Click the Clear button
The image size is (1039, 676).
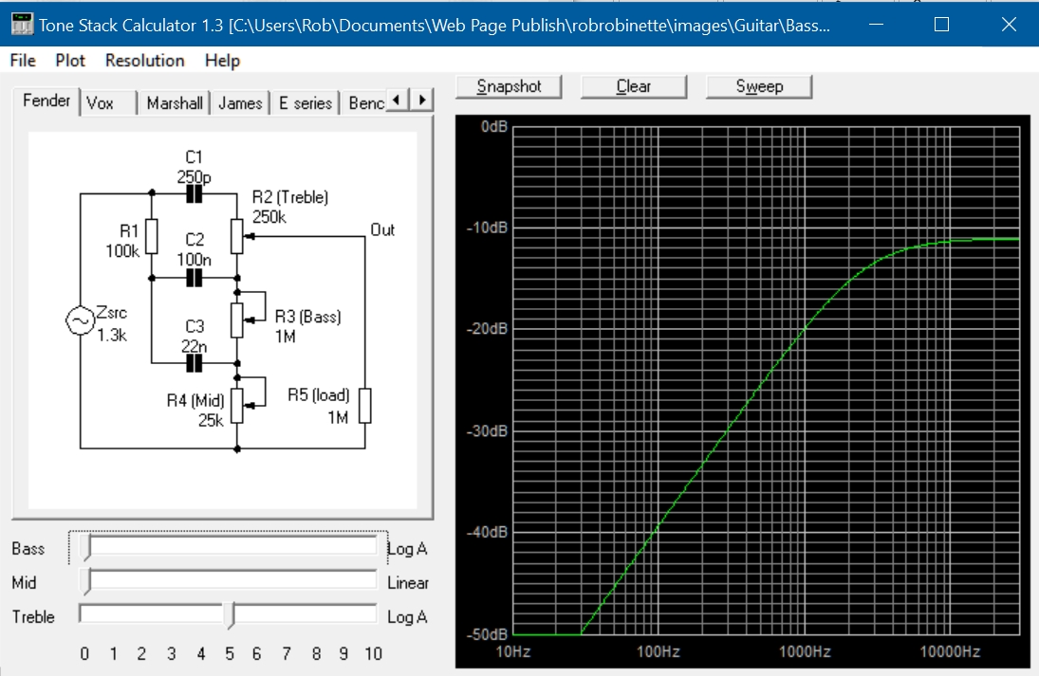click(x=634, y=86)
